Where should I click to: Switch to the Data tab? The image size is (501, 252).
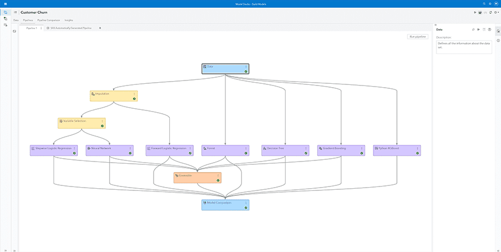16,20
